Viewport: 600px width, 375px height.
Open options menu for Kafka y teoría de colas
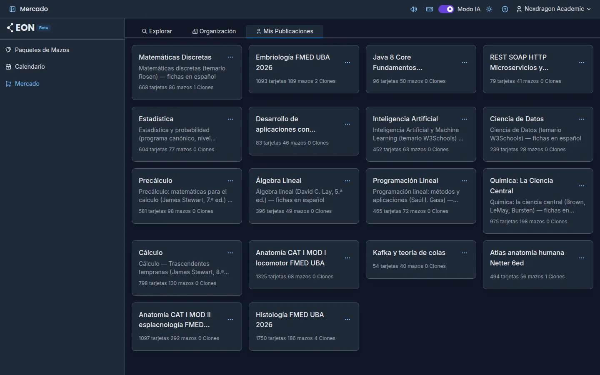465,253
